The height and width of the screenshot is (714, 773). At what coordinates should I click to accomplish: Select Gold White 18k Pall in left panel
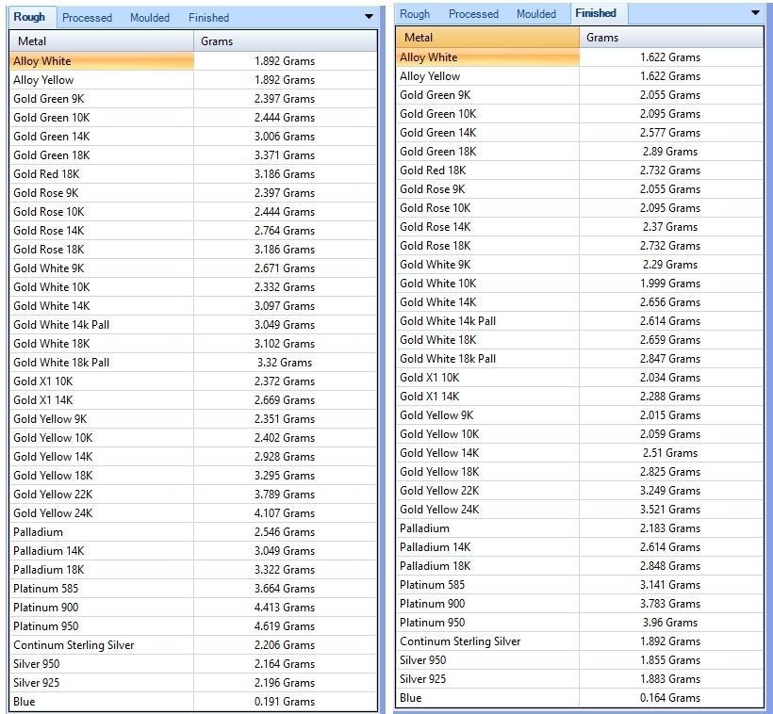click(x=193, y=363)
